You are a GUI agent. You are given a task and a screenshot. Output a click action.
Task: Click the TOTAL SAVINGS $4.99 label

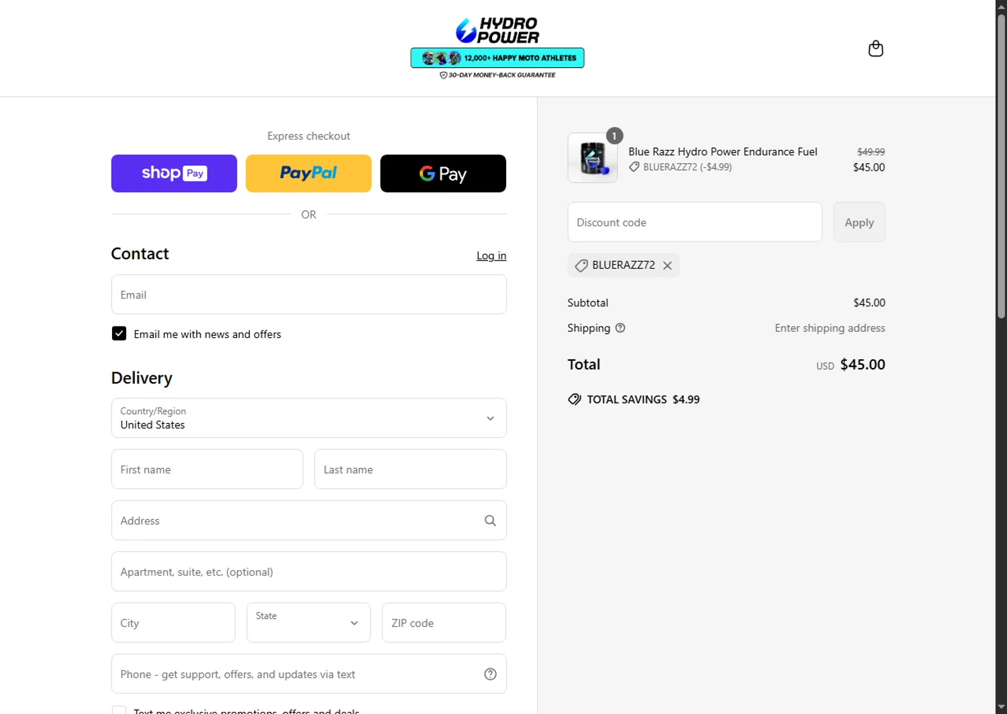(643, 399)
